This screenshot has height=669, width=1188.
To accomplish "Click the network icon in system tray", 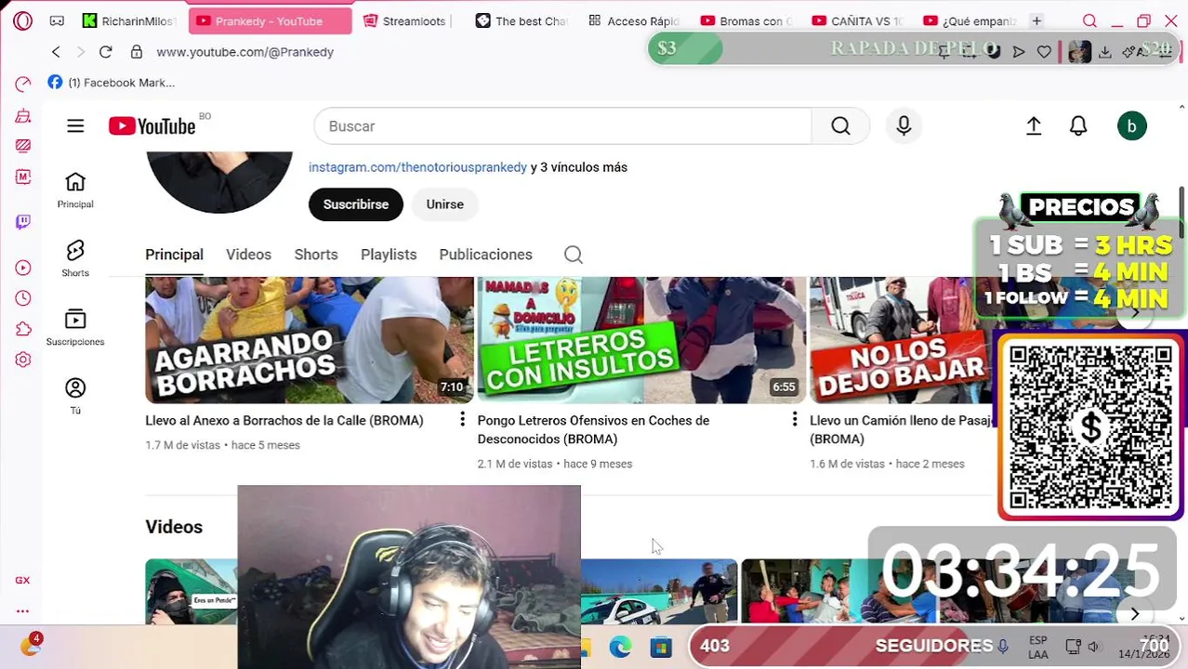I will click(1073, 647).
